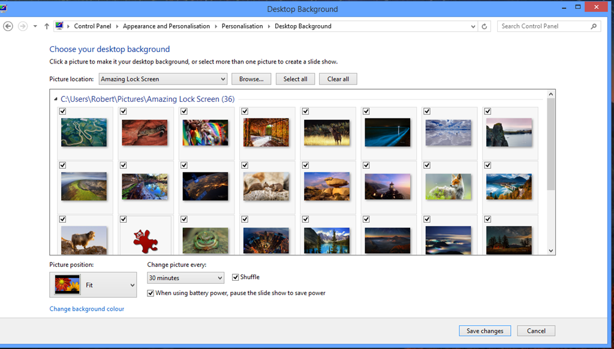The width and height of the screenshot is (614, 349).
Task: Go to the Personalisation breadcrumb
Action: 242,26
